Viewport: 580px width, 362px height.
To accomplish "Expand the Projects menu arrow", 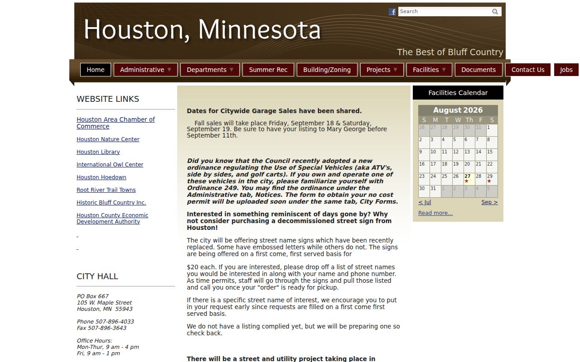I will [395, 70].
